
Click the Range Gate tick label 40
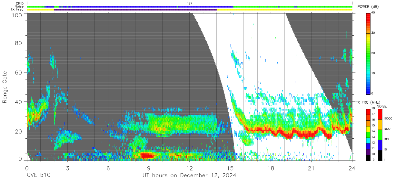19,102
